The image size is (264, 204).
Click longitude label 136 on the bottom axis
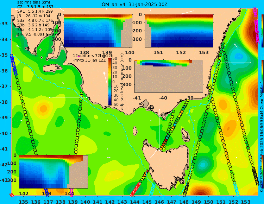[36, 202]
